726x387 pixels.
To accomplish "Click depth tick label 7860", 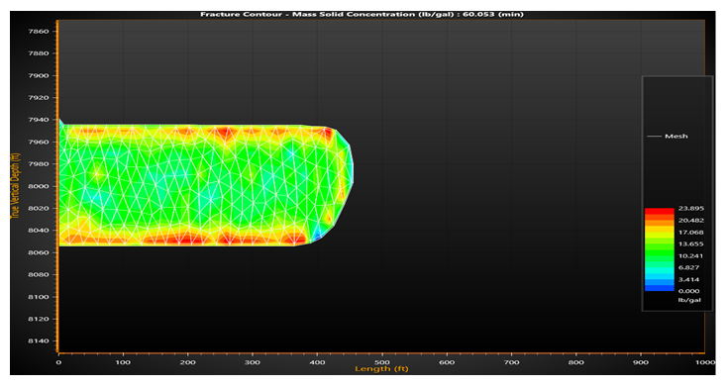I will coord(39,32).
